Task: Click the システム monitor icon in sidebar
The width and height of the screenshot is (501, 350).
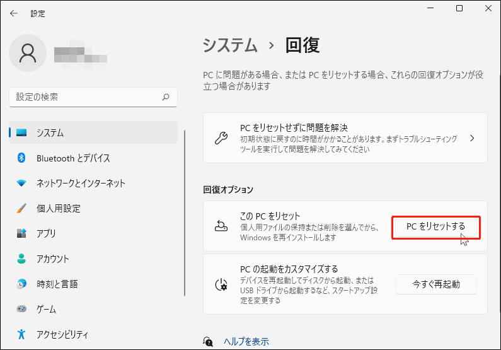Action: click(x=21, y=132)
